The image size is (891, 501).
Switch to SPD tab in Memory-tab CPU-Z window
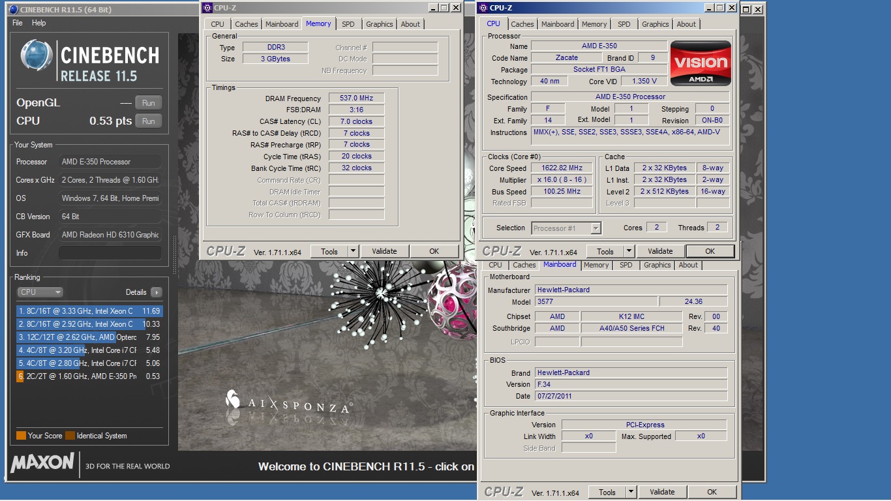(x=348, y=24)
